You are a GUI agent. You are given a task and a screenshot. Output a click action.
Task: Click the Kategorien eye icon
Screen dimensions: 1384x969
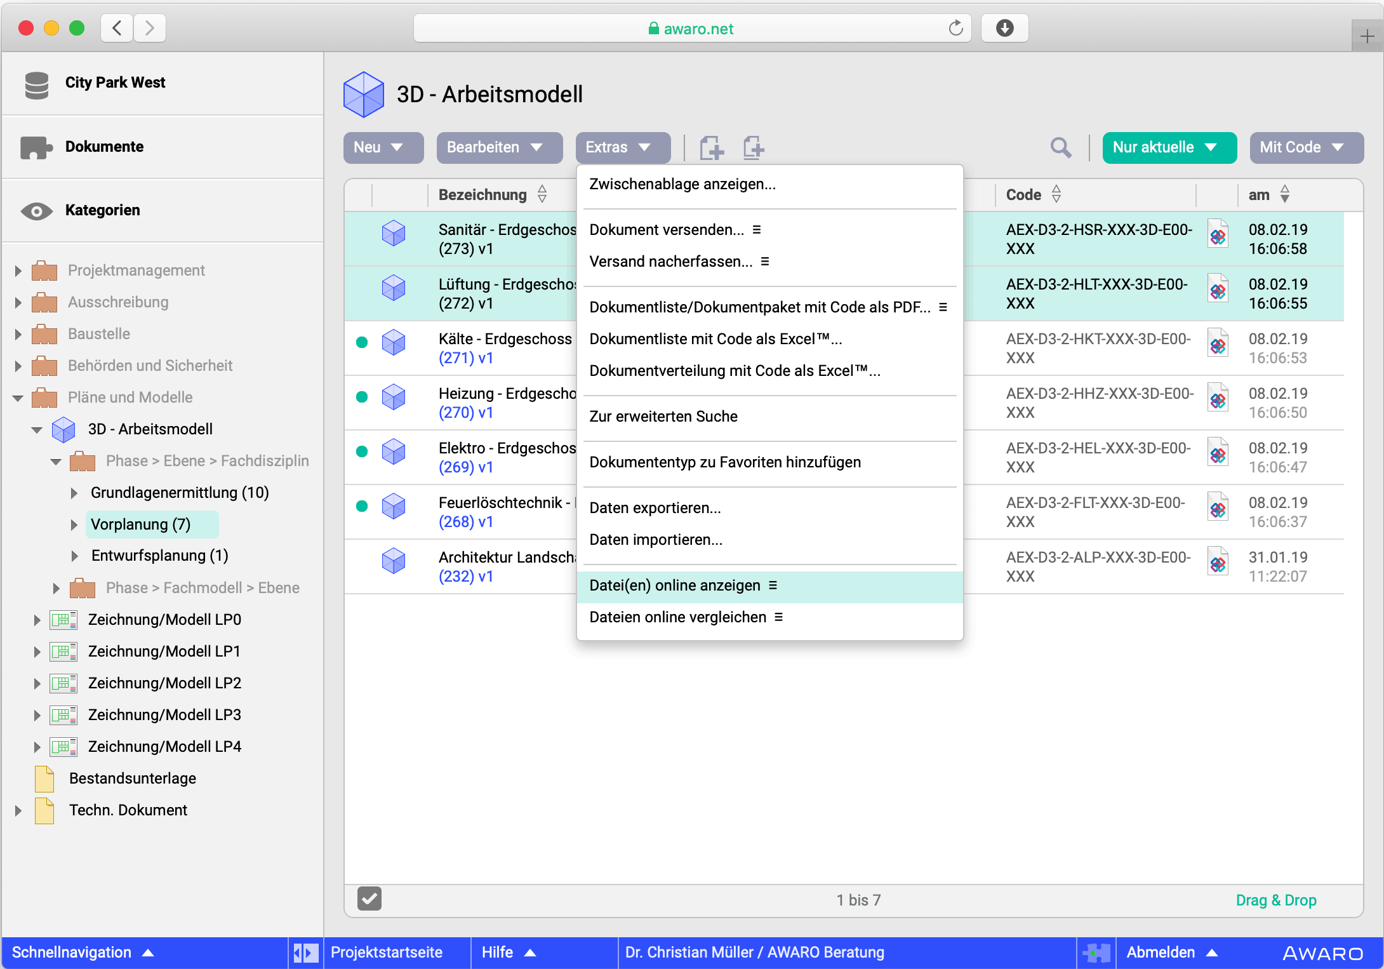[36, 211]
